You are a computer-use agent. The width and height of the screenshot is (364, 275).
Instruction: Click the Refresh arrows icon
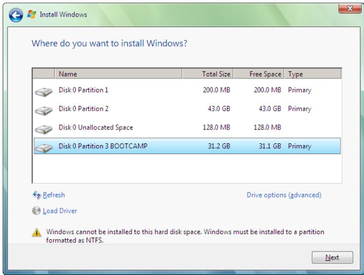37,195
